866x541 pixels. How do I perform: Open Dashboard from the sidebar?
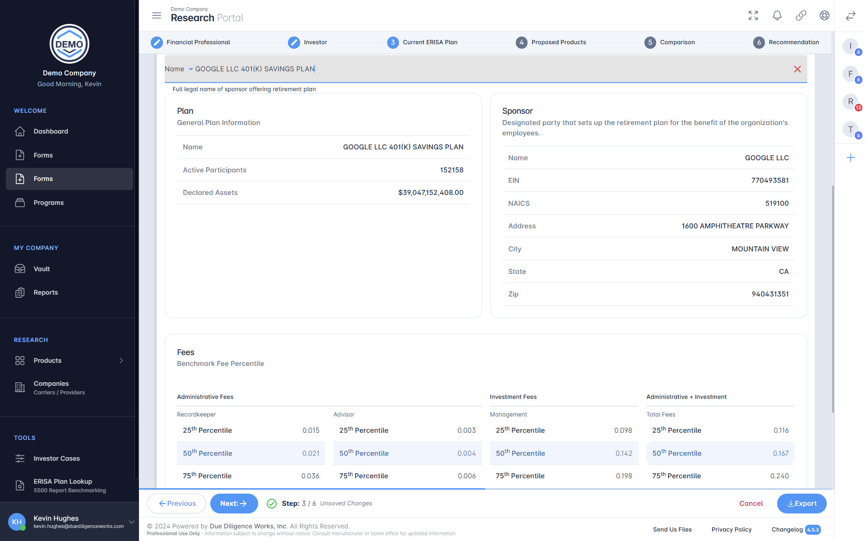[69, 131]
